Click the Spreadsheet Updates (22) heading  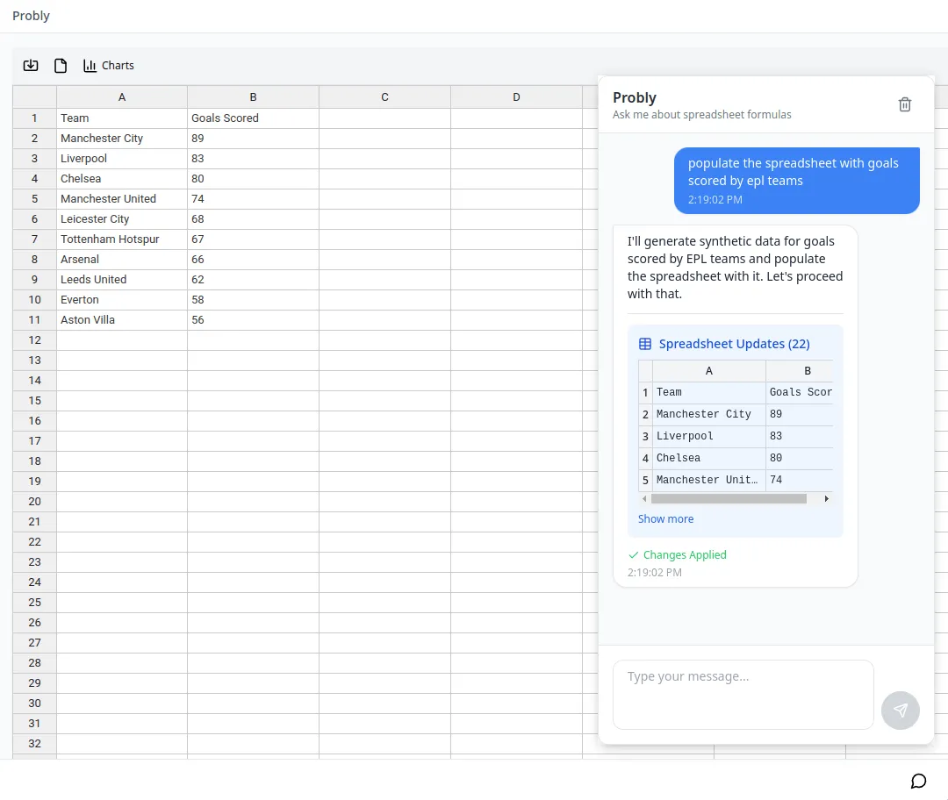(734, 344)
